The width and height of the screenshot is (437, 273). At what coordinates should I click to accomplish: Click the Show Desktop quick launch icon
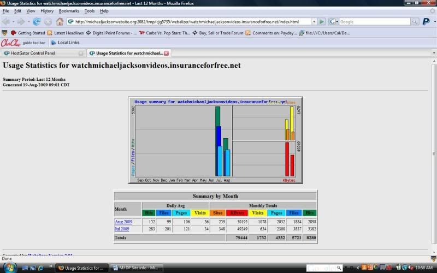(x=25, y=268)
